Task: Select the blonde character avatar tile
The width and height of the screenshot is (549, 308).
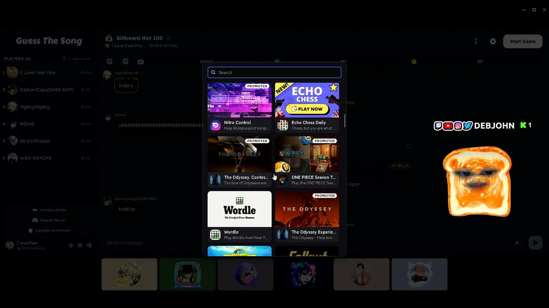Action: click(130, 274)
